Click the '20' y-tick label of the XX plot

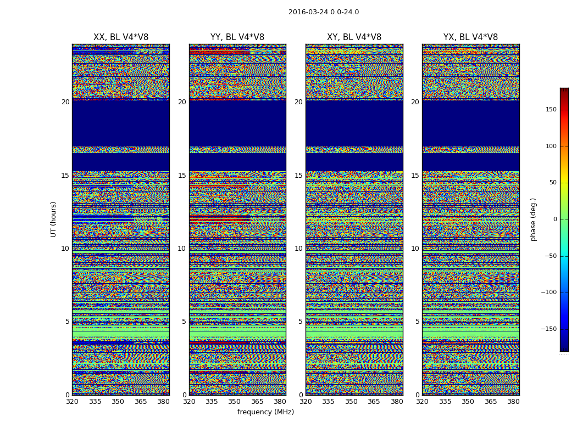[65, 102]
